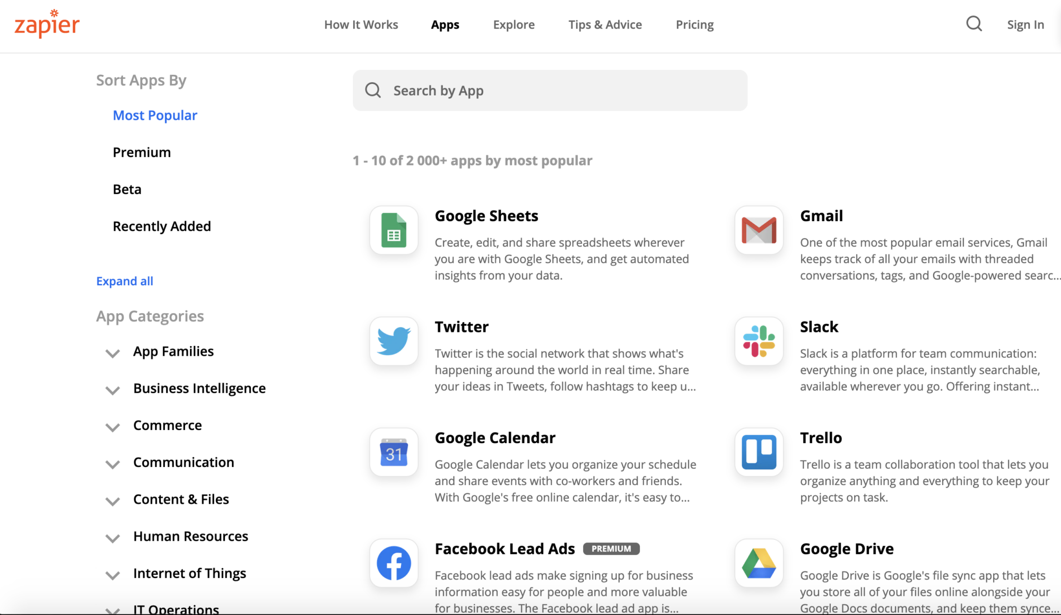Sort apps by Recently Added
1061x615 pixels.
(162, 226)
